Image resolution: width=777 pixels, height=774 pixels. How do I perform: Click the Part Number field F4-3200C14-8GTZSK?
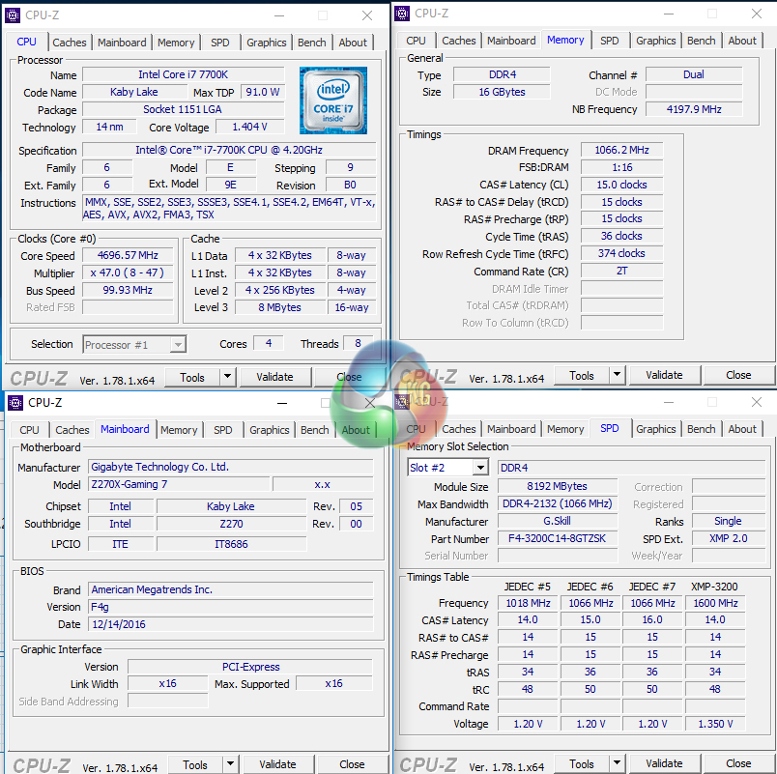558,538
